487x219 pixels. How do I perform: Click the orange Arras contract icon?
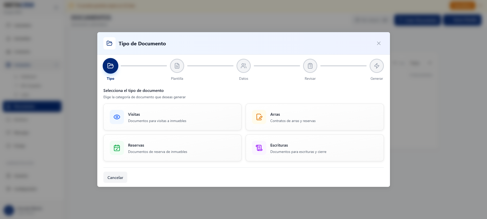[x=259, y=117]
